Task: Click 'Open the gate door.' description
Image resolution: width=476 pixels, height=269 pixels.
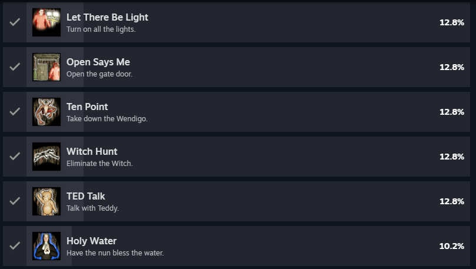Action: 99,74
